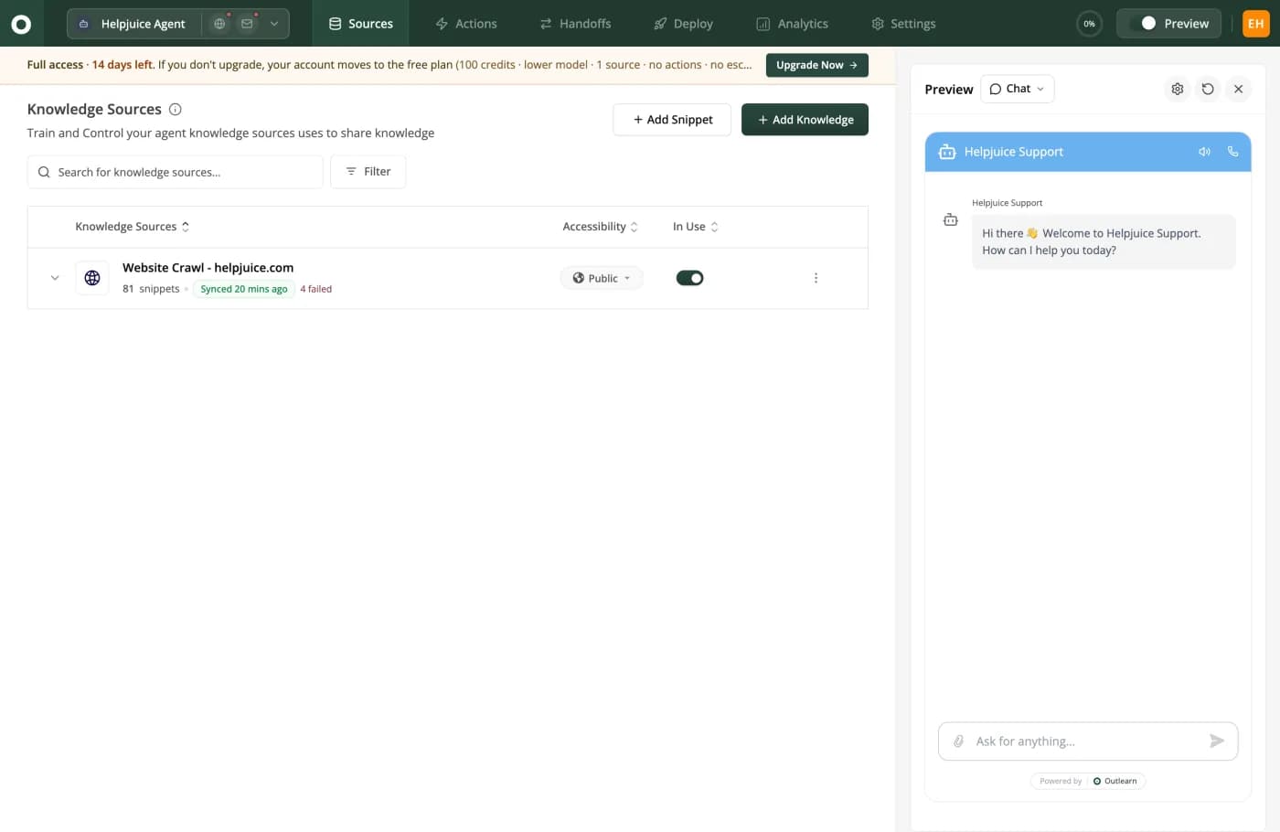Click the bot icon in Helpjuice Support header

pos(947,152)
